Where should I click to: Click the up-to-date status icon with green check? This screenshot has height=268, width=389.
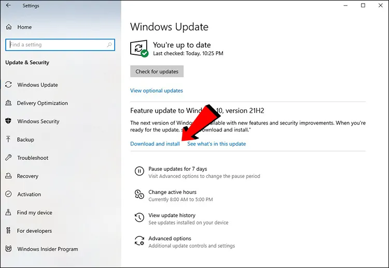coord(139,49)
